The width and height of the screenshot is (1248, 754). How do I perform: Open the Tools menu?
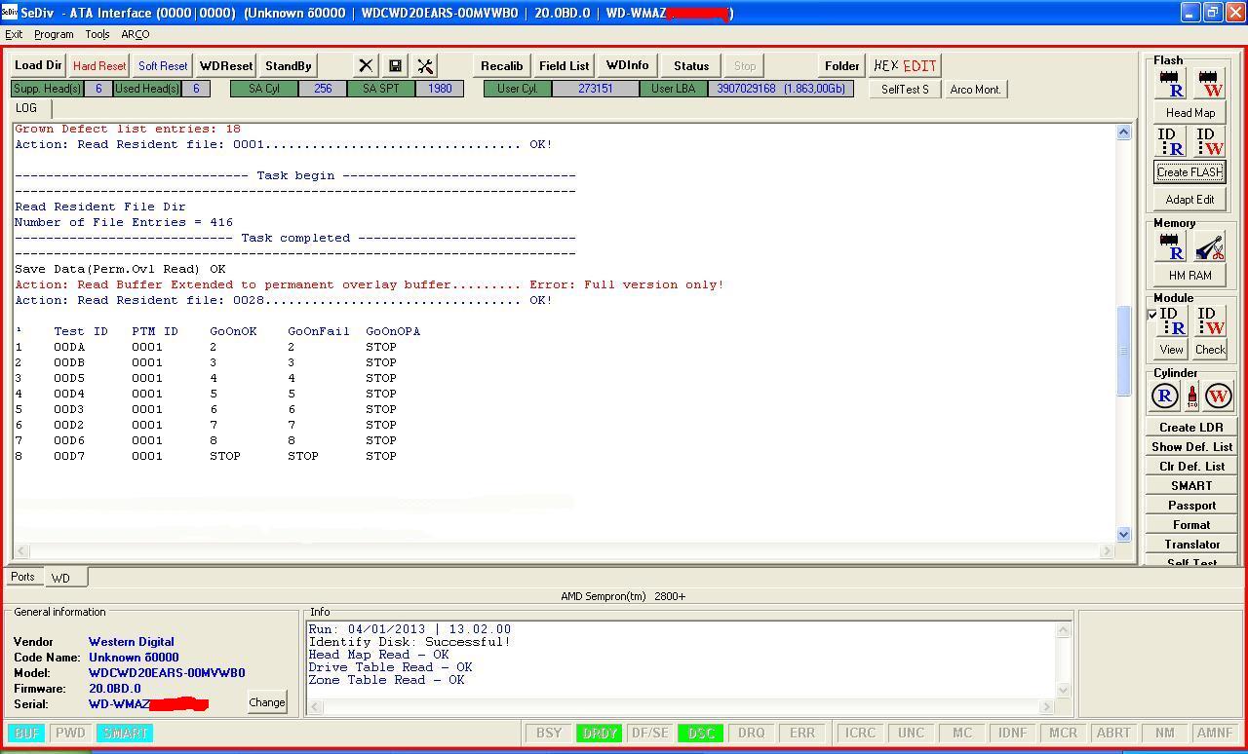point(97,34)
